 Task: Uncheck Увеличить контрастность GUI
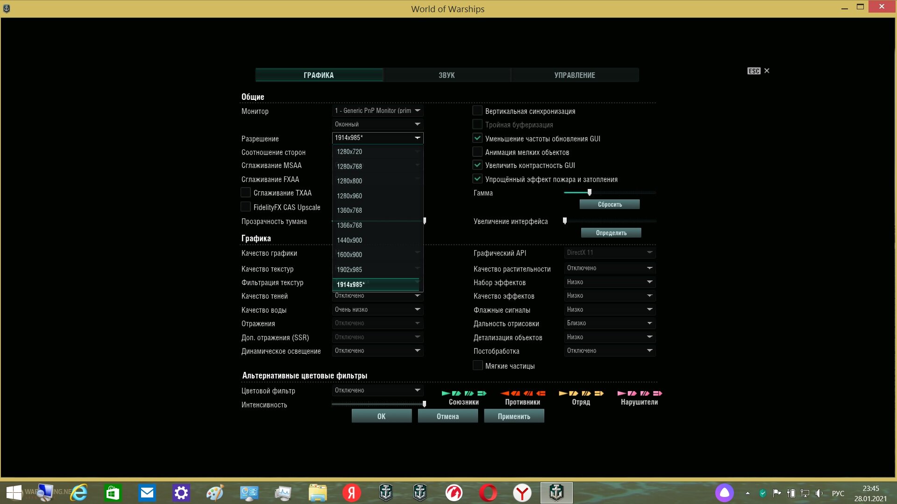477,165
